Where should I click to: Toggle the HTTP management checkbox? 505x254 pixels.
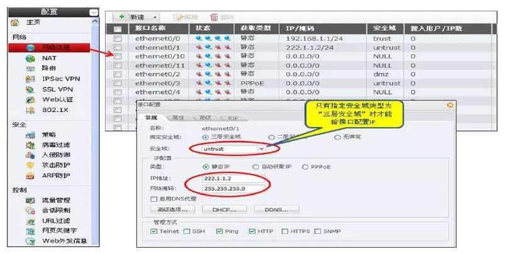coord(252,231)
